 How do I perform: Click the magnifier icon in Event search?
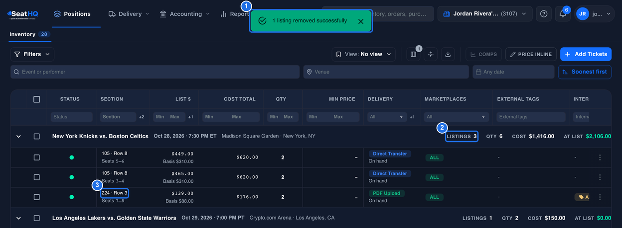point(16,72)
